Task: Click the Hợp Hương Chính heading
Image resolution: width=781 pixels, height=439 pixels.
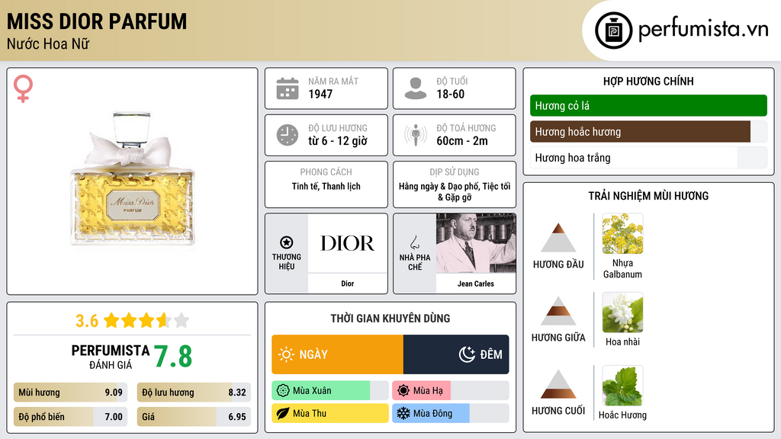Action: [x=648, y=82]
